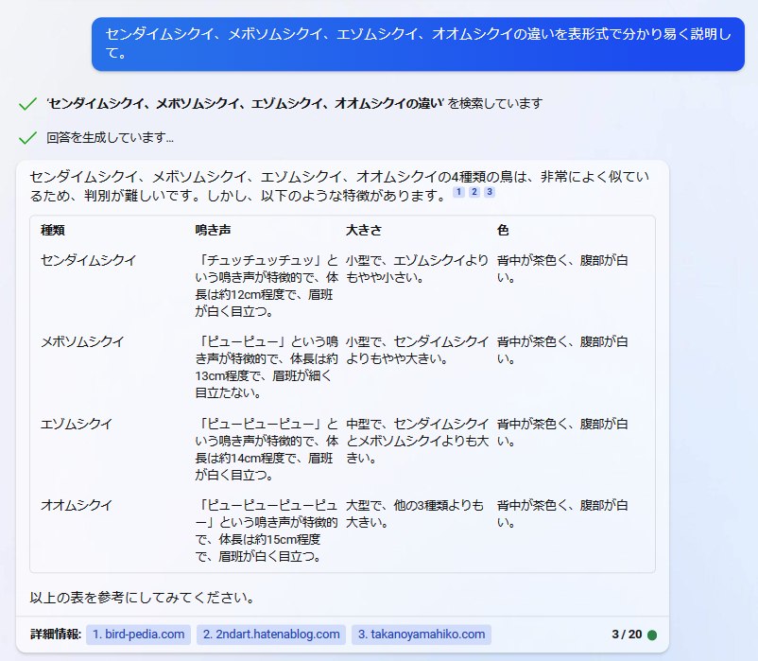Image resolution: width=758 pixels, height=661 pixels.
Task: Click citation superscript 1
Action: [x=458, y=192]
